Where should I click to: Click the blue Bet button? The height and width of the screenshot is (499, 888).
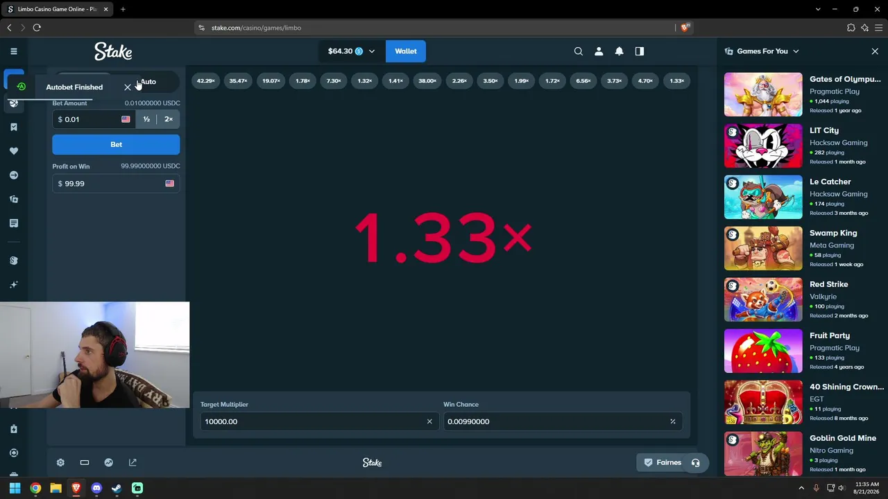click(116, 144)
